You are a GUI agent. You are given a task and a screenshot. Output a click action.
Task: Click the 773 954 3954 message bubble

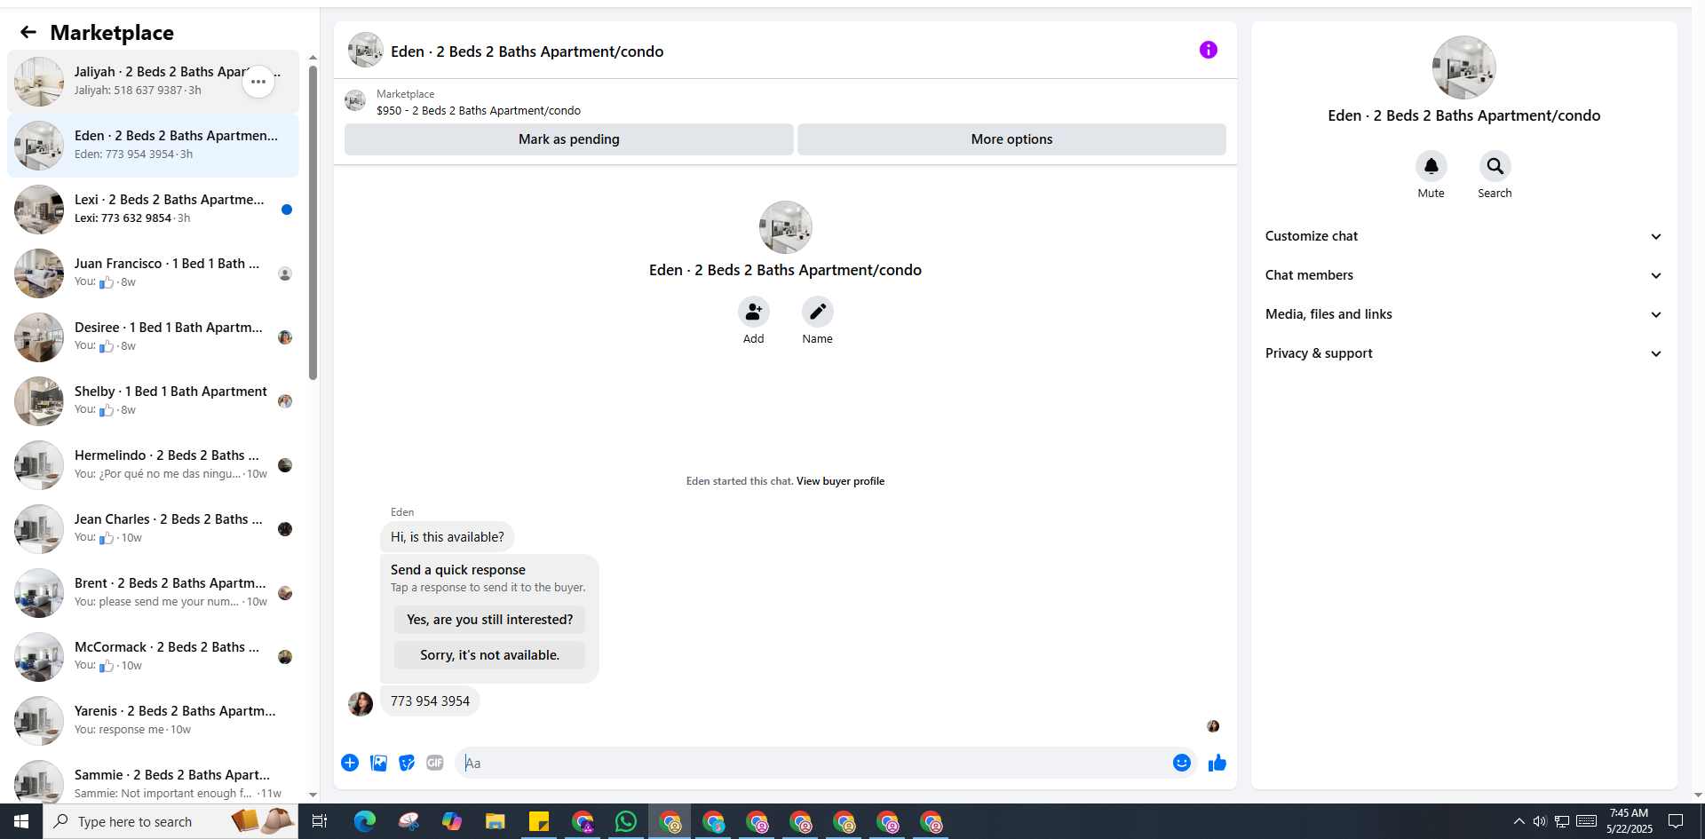[430, 701]
